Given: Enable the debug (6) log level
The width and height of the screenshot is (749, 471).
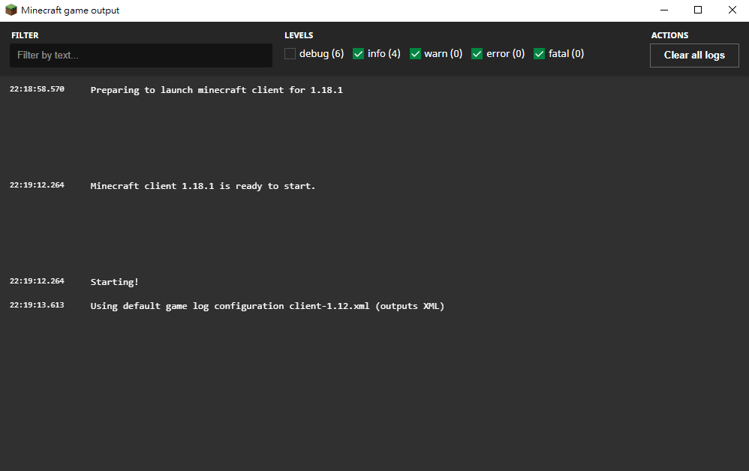Looking at the screenshot, I should pyautogui.click(x=290, y=54).
